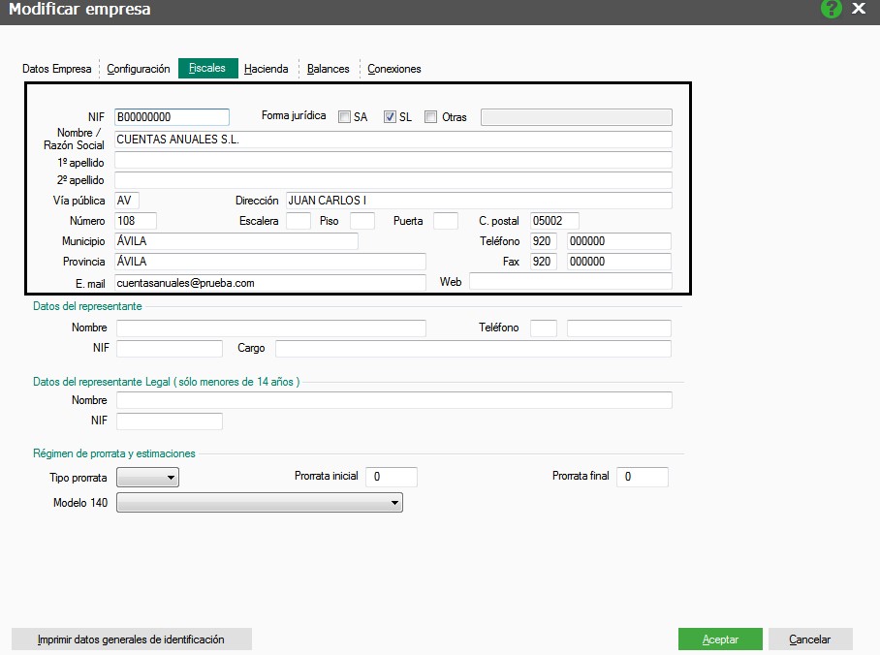
Task: Switch to the Conexiones tab
Action: (394, 69)
